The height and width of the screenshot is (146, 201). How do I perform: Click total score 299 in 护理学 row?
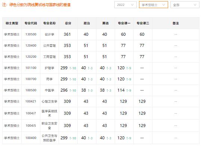pos(64,68)
